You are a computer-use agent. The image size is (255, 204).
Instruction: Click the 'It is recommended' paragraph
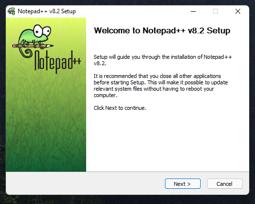(161, 85)
